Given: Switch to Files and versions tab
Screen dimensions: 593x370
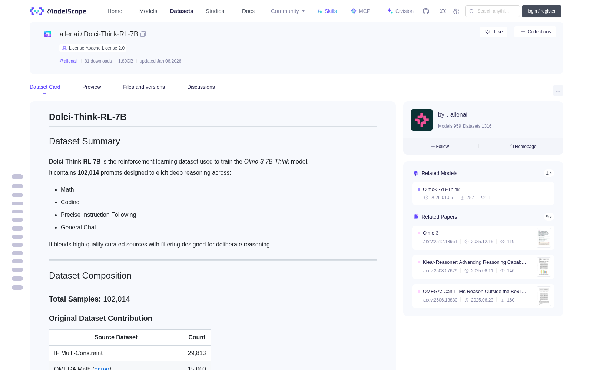Looking at the screenshot, I should [144, 87].
